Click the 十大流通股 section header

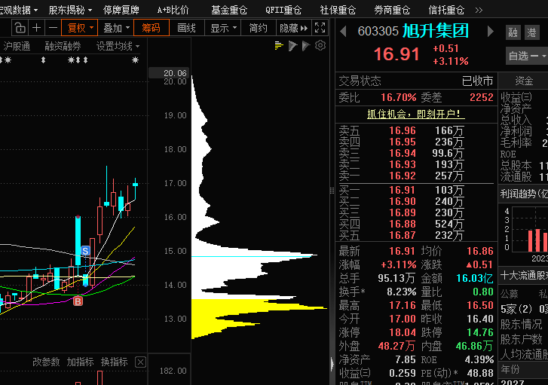tap(524, 275)
